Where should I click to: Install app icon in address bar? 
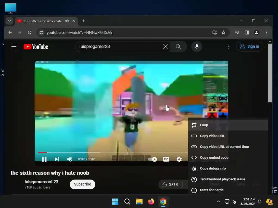point(214,32)
